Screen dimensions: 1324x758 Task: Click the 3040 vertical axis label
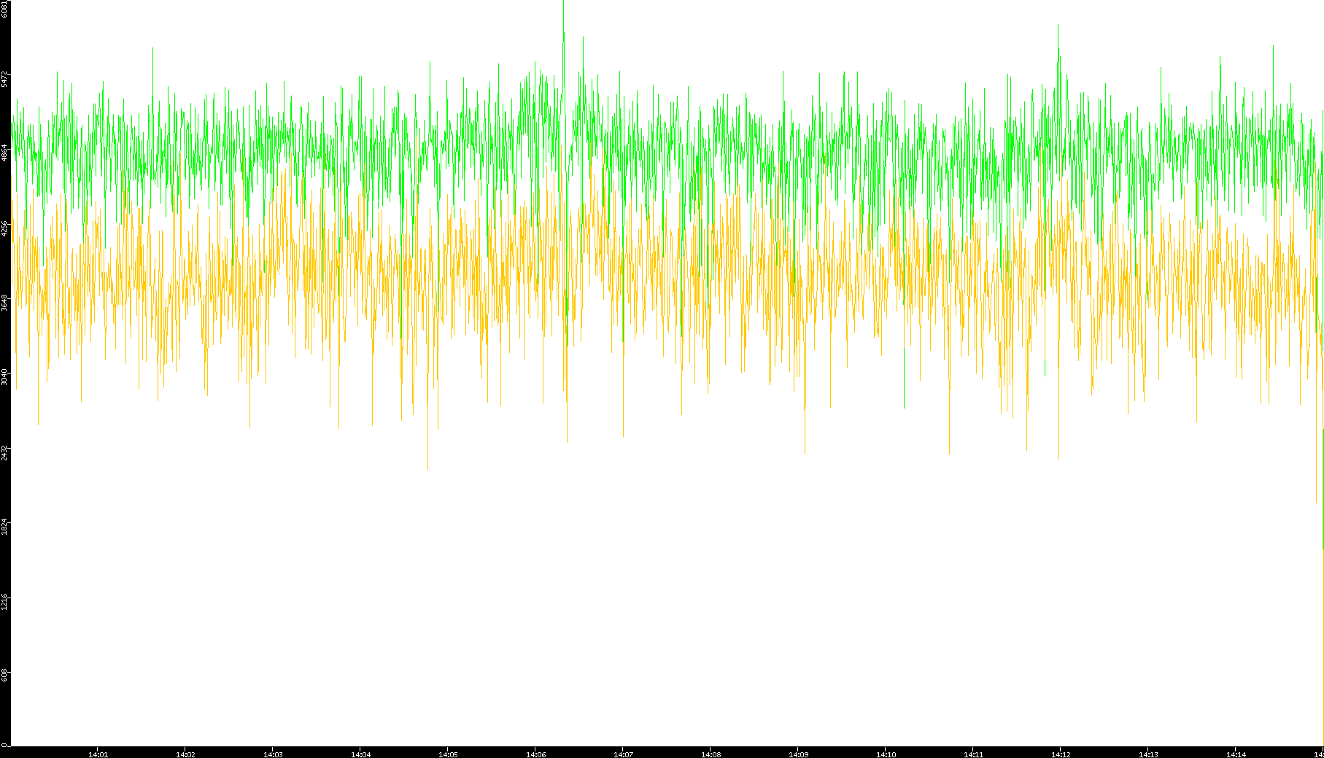(4, 377)
